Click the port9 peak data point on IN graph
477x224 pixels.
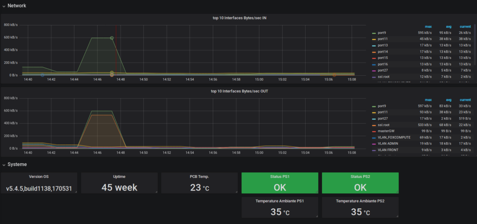click(112, 38)
